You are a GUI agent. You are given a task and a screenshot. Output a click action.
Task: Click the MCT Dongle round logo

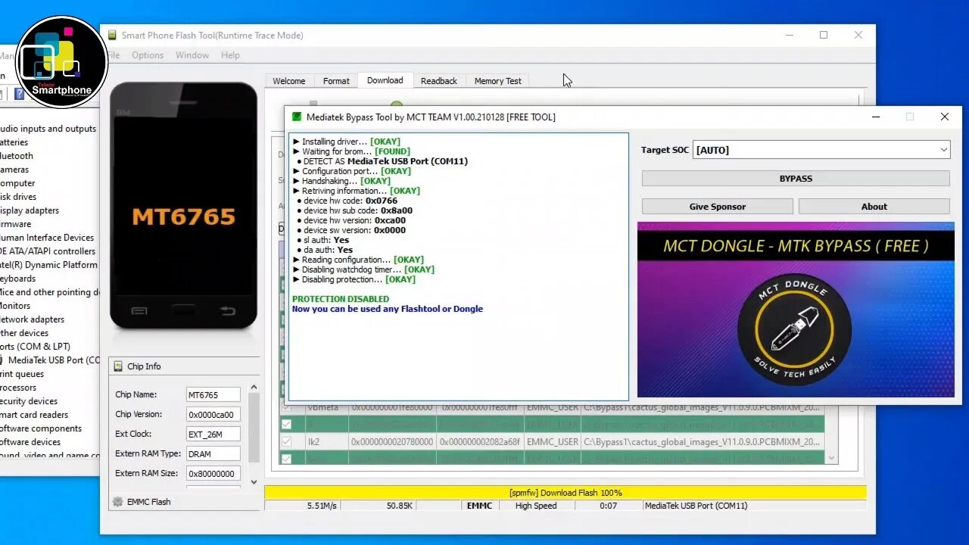[x=794, y=329]
